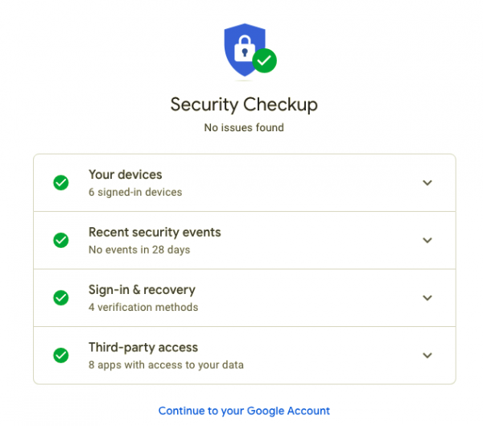Click the green check beside Recent security events
Image resolution: width=483 pixels, height=426 pixels.
coord(61,240)
